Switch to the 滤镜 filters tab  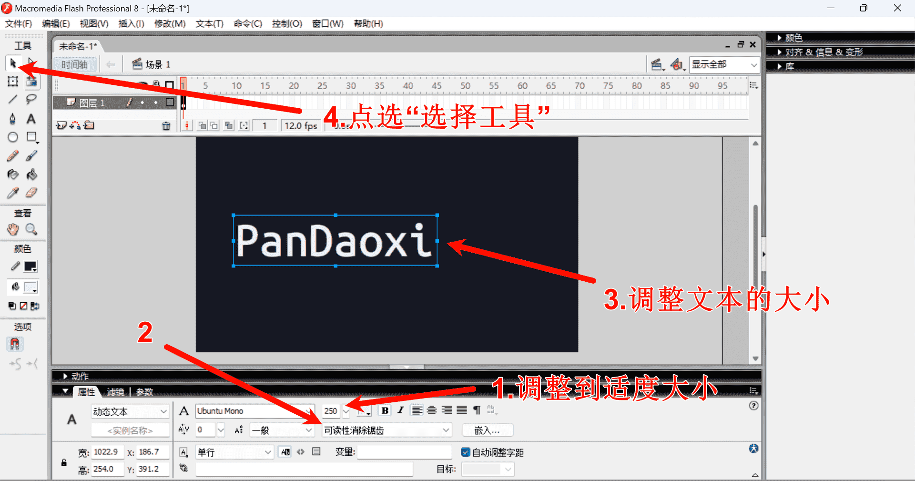115,392
